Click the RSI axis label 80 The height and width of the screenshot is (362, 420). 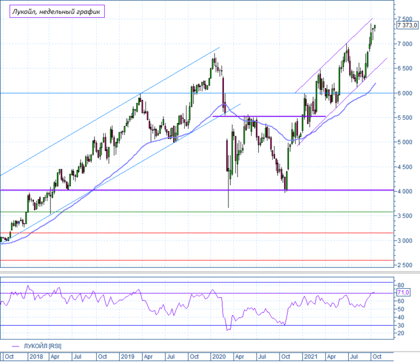coord(400,285)
